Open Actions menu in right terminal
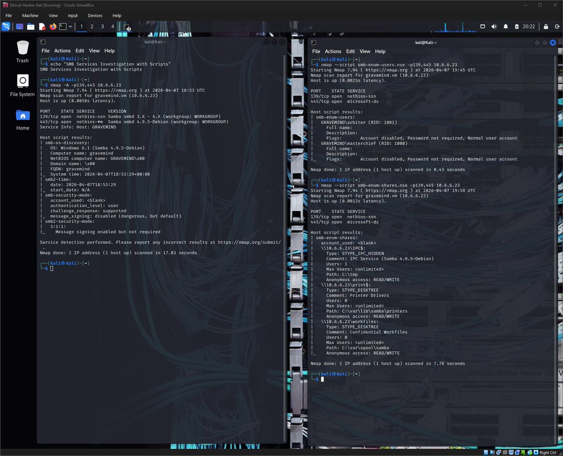 (333, 51)
